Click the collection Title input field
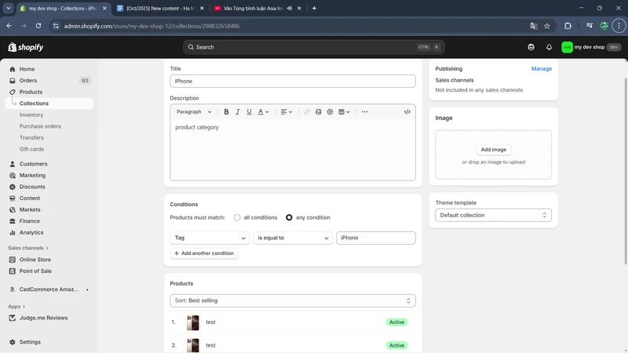 click(292, 81)
